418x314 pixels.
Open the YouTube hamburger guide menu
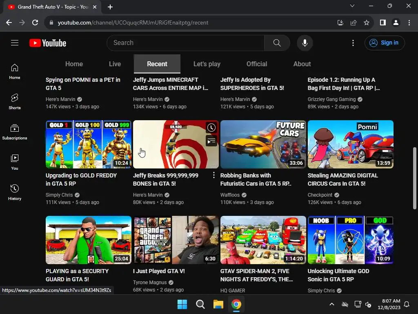click(x=15, y=43)
